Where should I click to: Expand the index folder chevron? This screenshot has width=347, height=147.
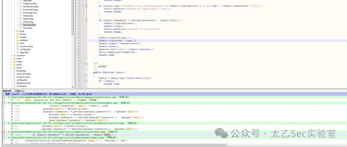tap(11, 62)
